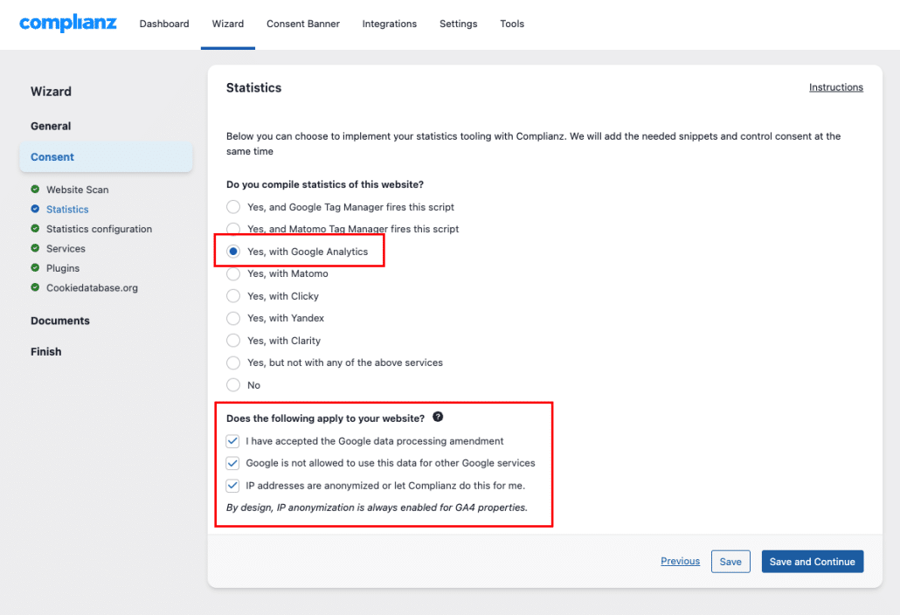The height and width of the screenshot is (615, 900).
Task: Select Yes, with Matomo radio
Action: 233,273
